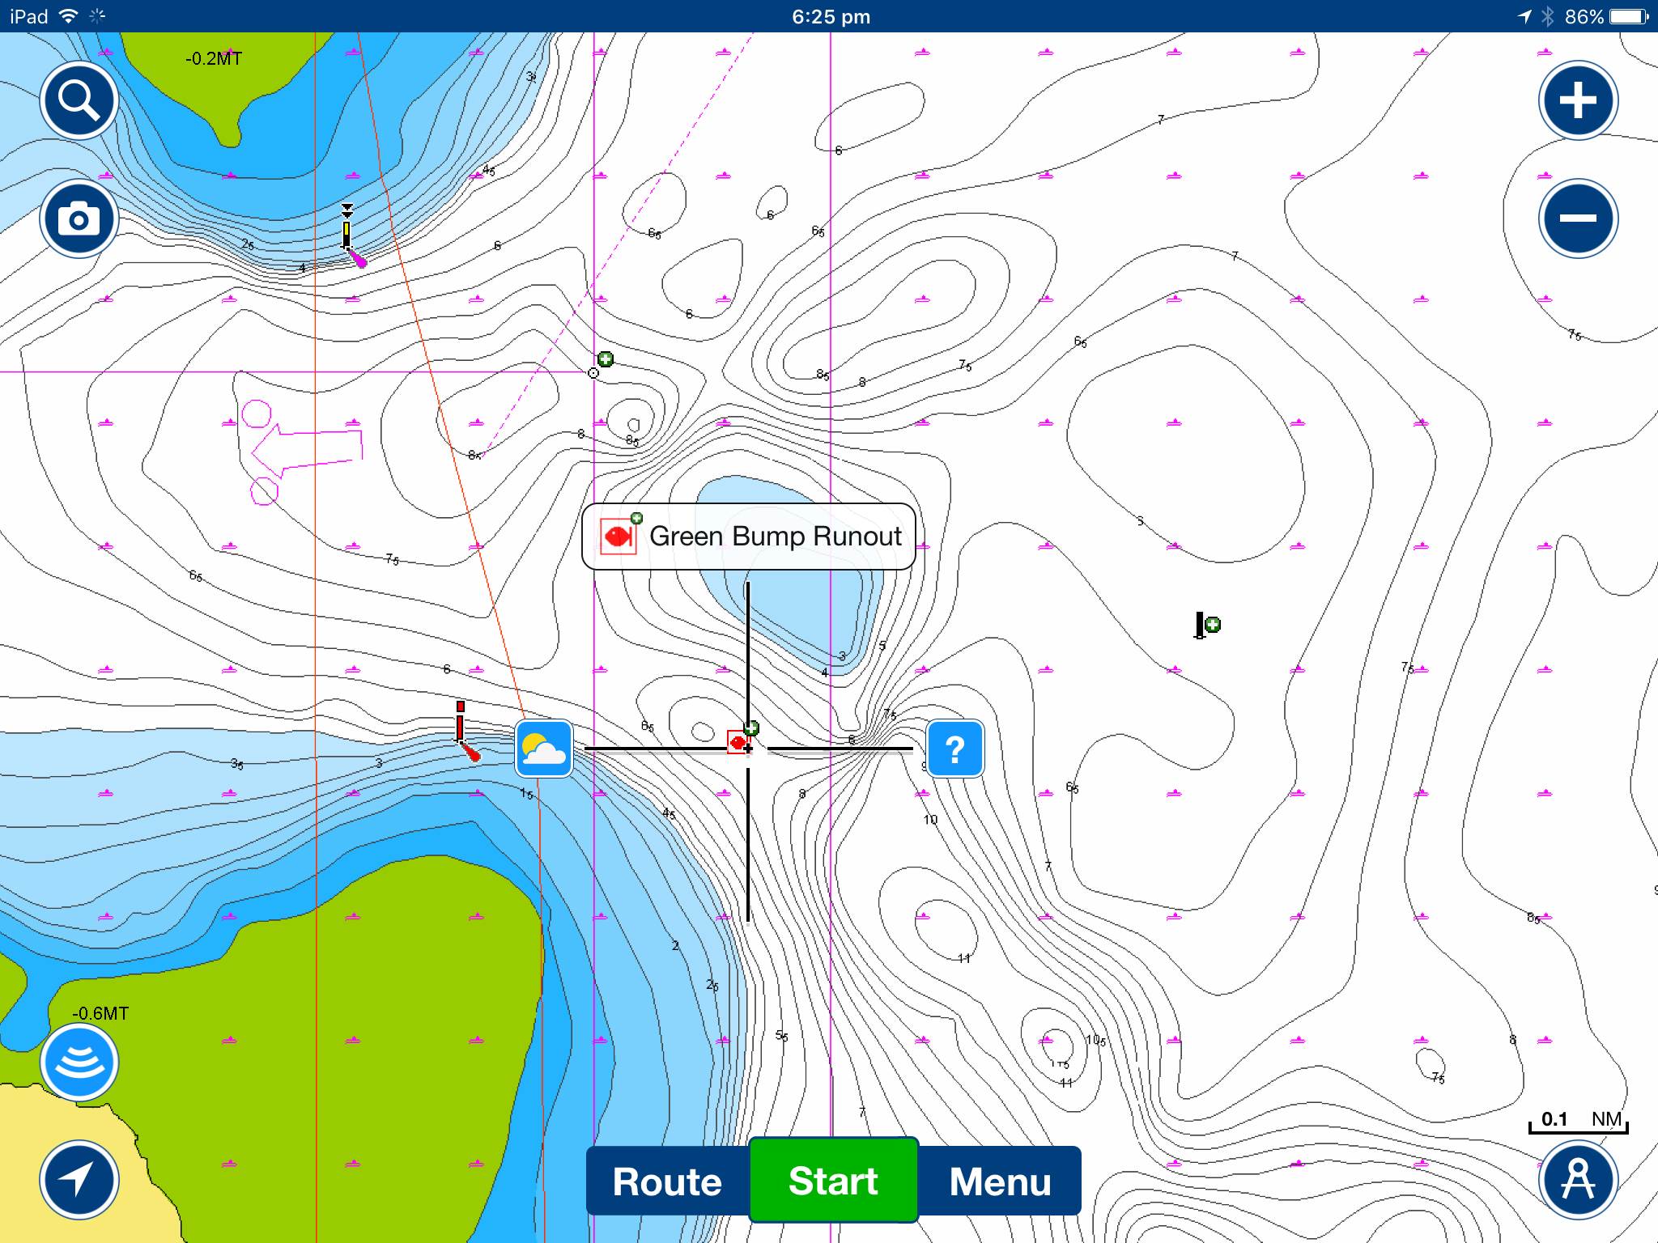Zoom out with the minus button
1658x1243 pixels.
coord(1578,218)
